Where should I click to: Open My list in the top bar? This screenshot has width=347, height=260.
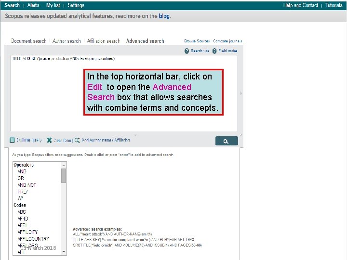[53, 5]
